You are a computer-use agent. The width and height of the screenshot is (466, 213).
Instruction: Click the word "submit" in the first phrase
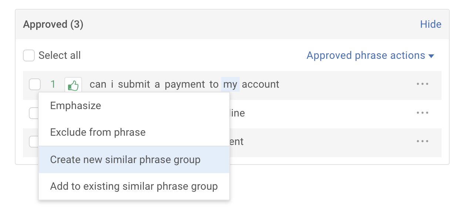[134, 85]
